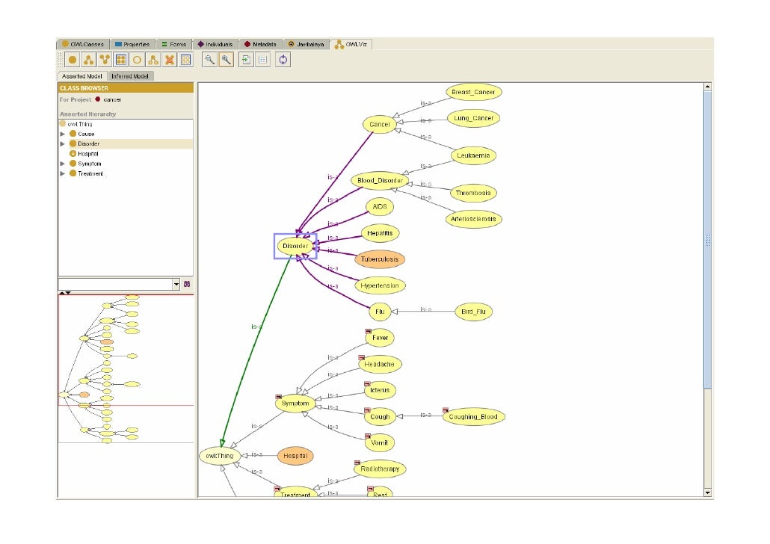The height and width of the screenshot is (544, 770).
Task: Click the Hospital class icon in the hierarchy
Action: (73, 154)
